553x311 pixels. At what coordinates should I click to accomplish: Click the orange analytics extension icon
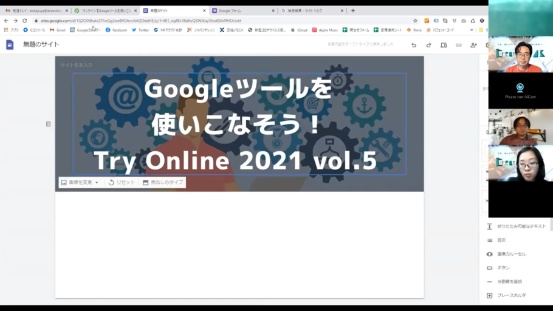(x=427, y=21)
